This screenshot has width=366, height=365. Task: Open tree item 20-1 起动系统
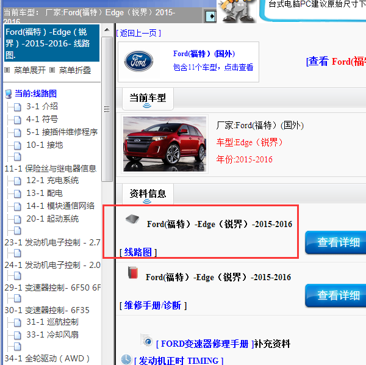click(x=52, y=219)
